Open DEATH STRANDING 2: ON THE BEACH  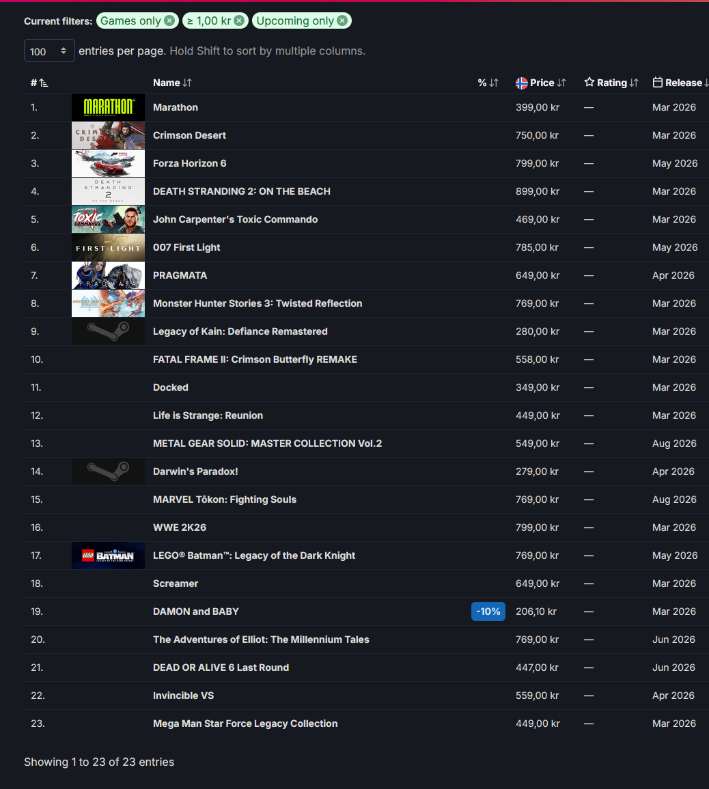tap(241, 191)
